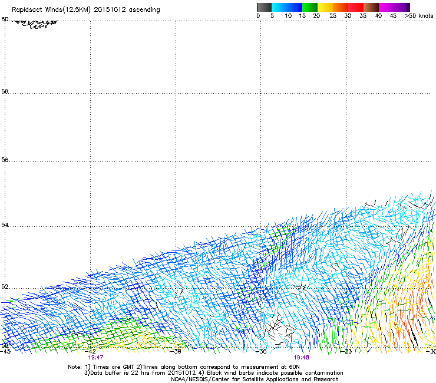Image resolution: width=436 pixels, height=383 pixels.
Task: Click the 58 latitude axis label
Action: click(x=5, y=91)
